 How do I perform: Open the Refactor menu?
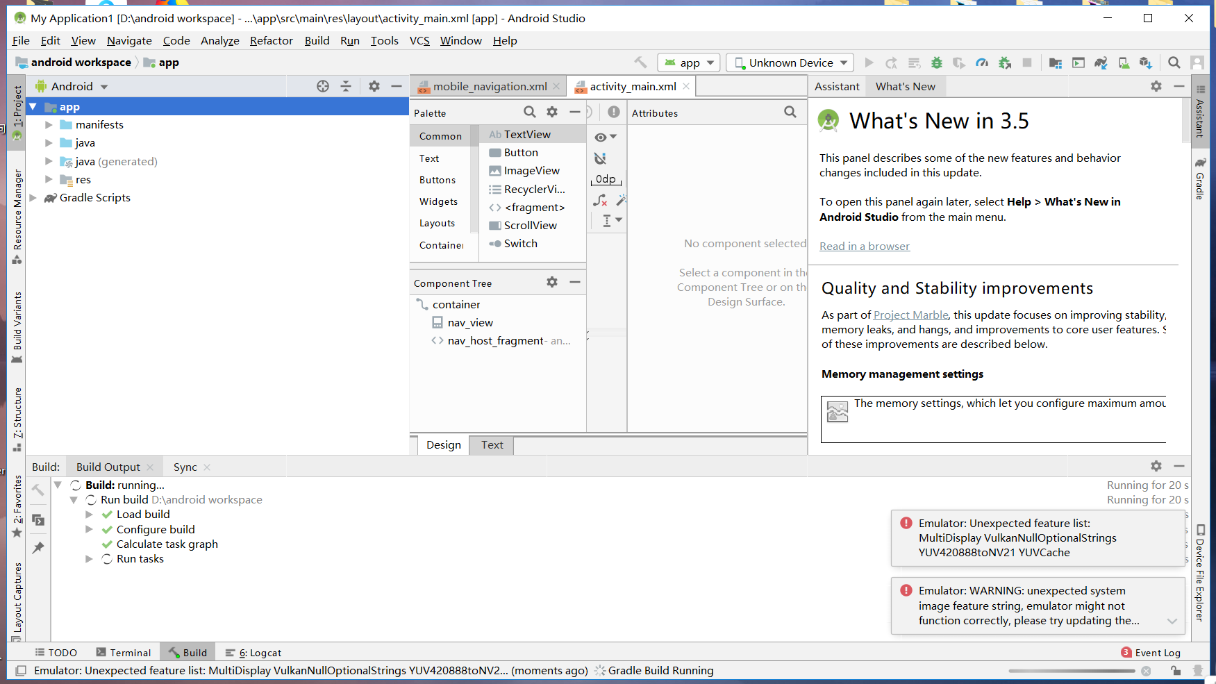pos(271,40)
